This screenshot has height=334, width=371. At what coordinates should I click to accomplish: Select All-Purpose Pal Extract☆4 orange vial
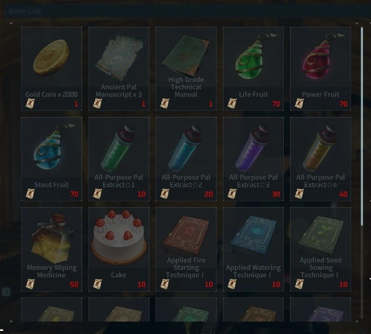321,159
